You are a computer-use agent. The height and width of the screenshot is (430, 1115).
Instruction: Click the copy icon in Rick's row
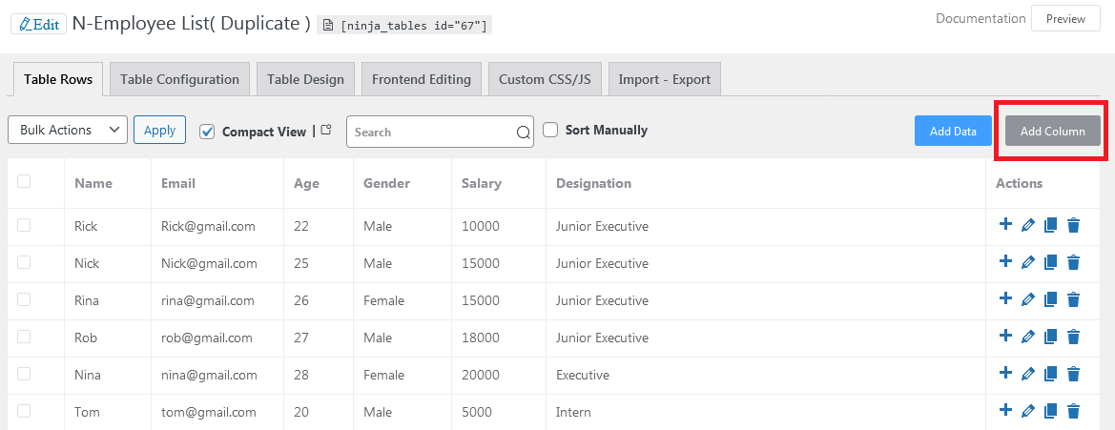click(x=1050, y=226)
